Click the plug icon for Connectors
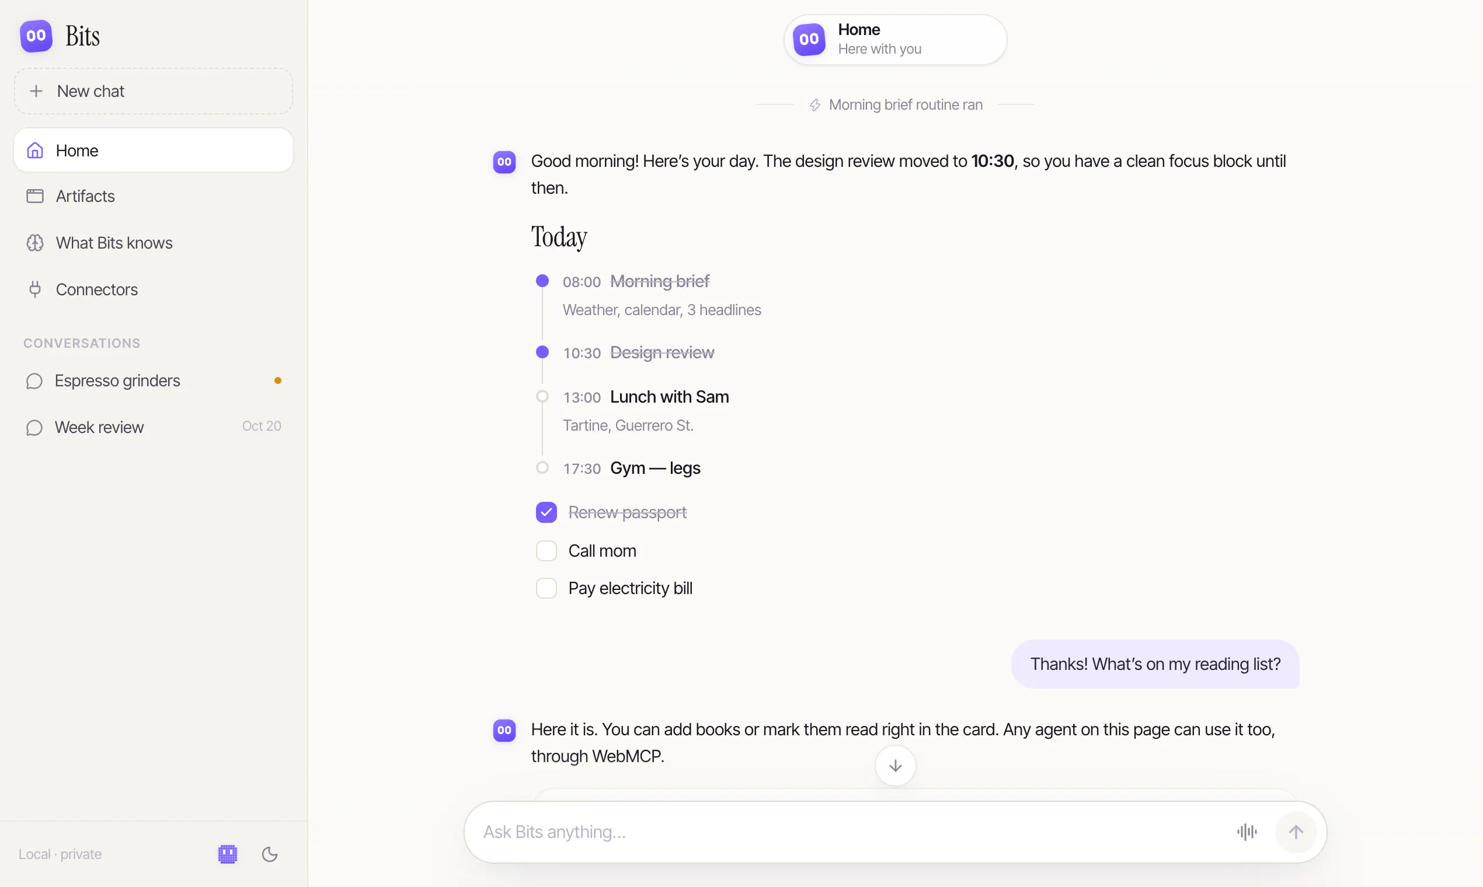 pyautogui.click(x=35, y=289)
